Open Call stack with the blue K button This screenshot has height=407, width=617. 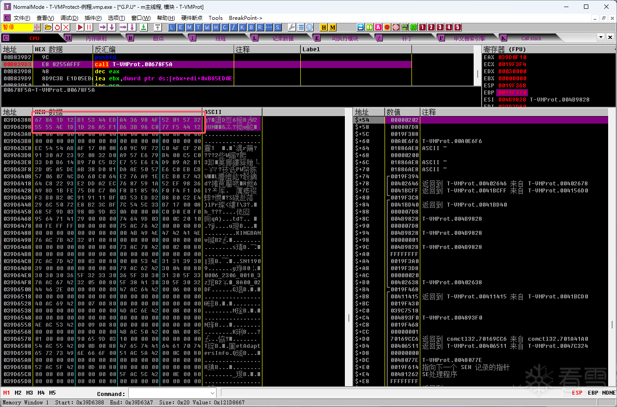click(x=242, y=27)
